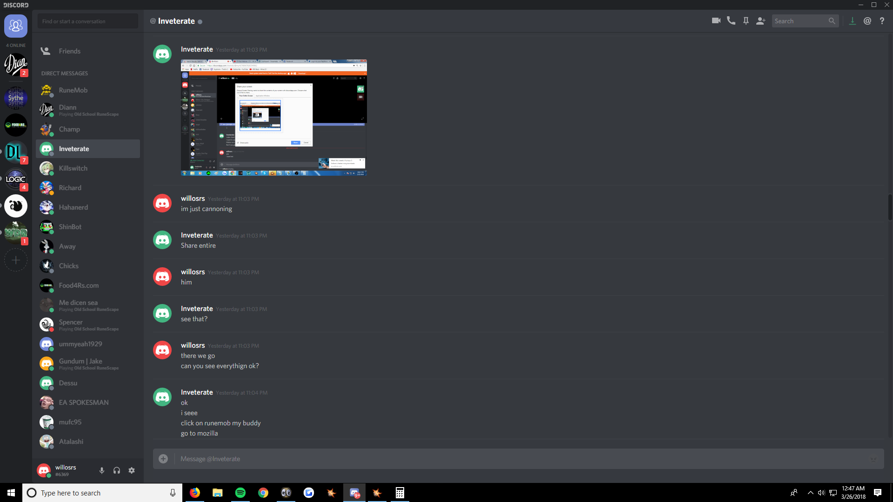
Task: Open pinned messages
Action: pyautogui.click(x=746, y=21)
